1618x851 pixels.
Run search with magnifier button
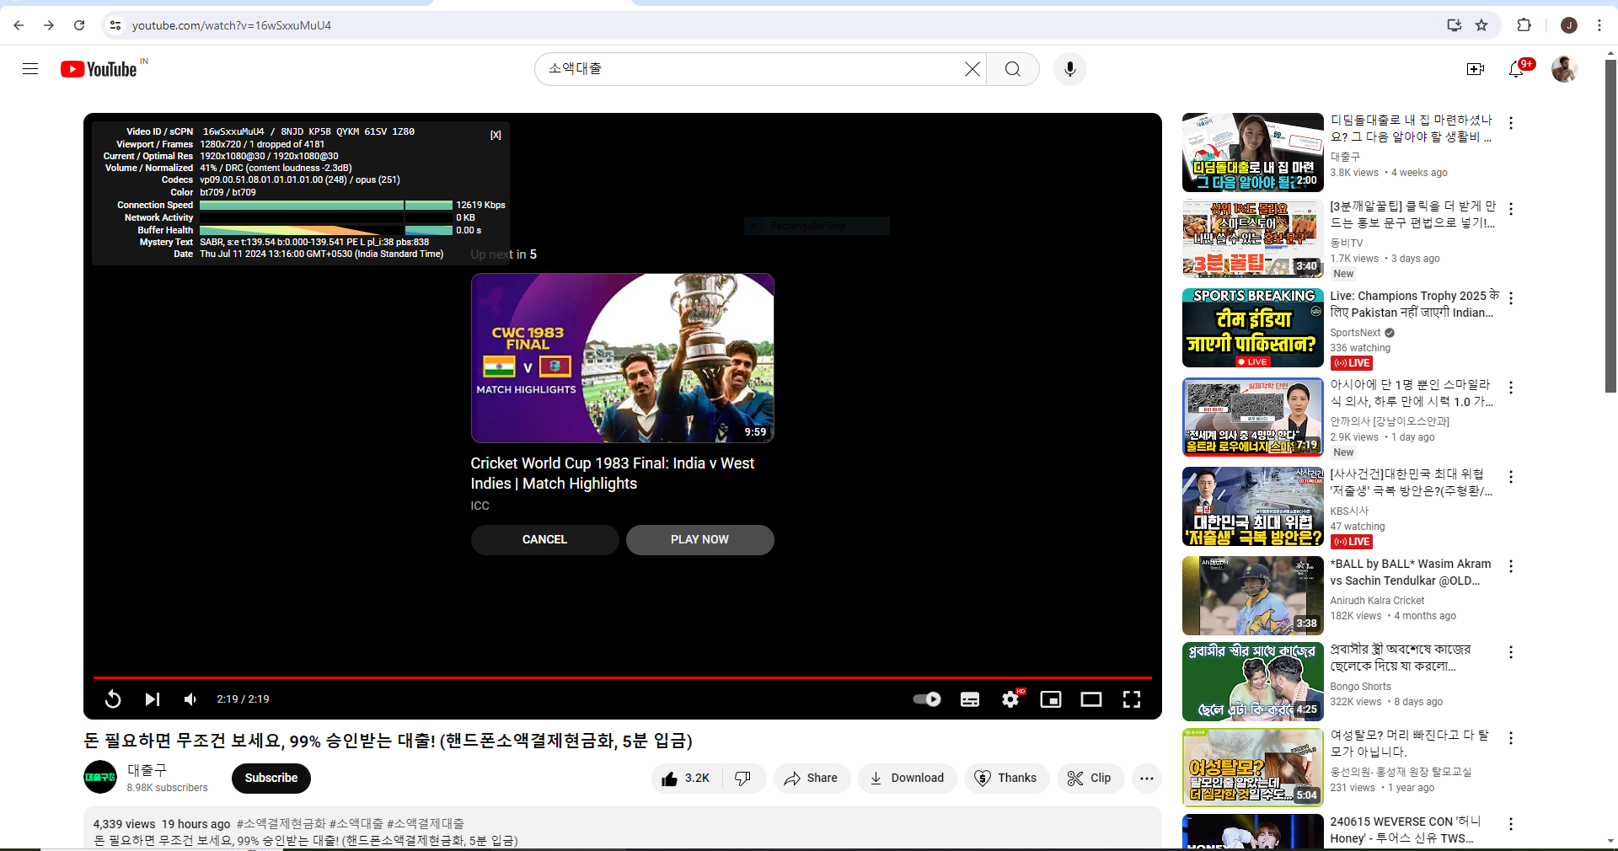coord(1013,69)
